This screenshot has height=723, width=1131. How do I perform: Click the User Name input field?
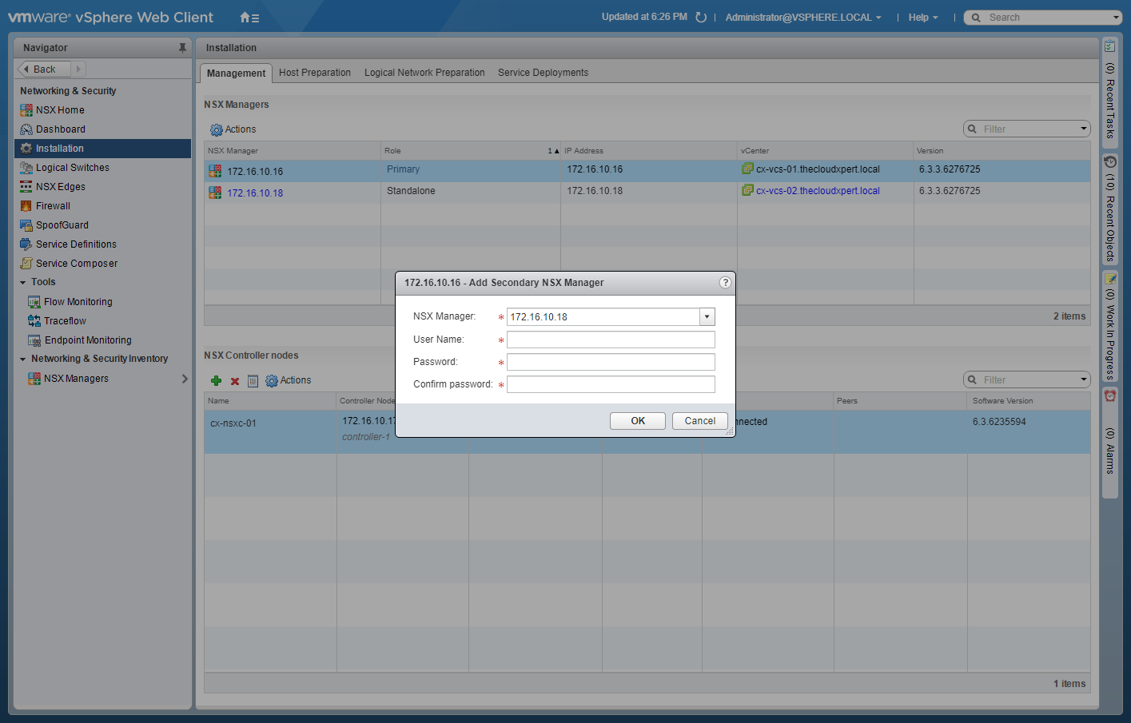[x=611, y=340]
